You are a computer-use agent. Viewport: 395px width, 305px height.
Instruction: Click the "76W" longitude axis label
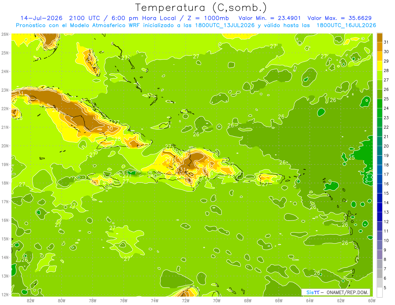pos(123,301)
